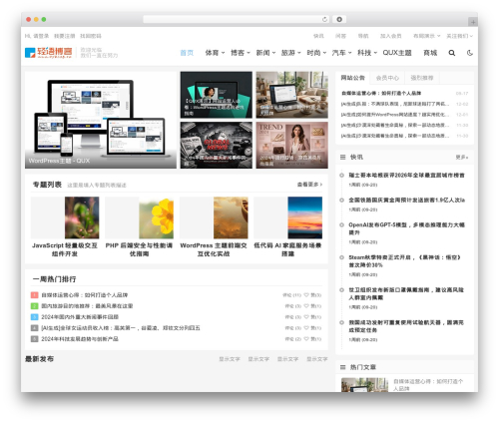
Task: Open the 关注我们 top-bar dropdown
Action: [460, 36]
